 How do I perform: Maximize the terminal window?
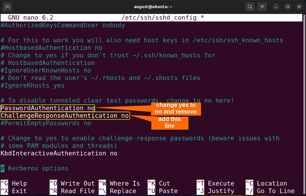(288, 7)
